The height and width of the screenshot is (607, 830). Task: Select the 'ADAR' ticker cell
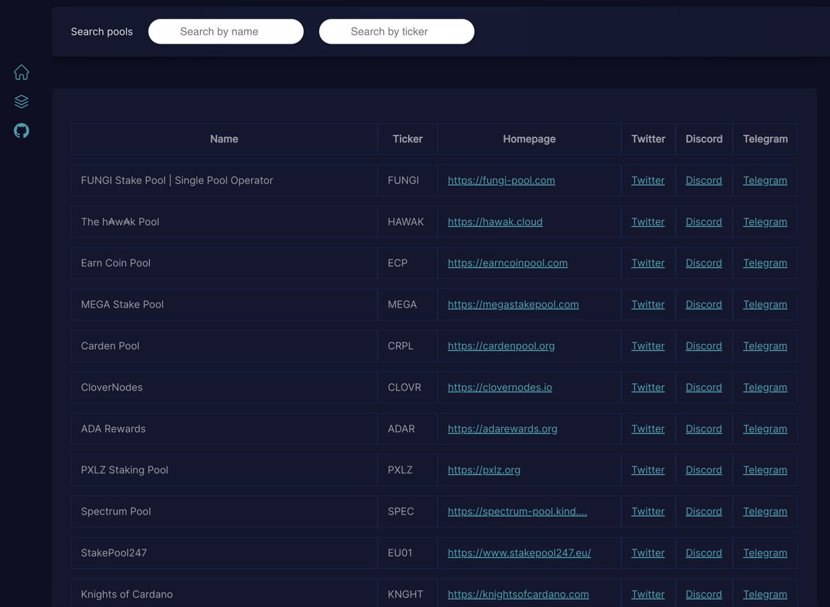[407, 429]
